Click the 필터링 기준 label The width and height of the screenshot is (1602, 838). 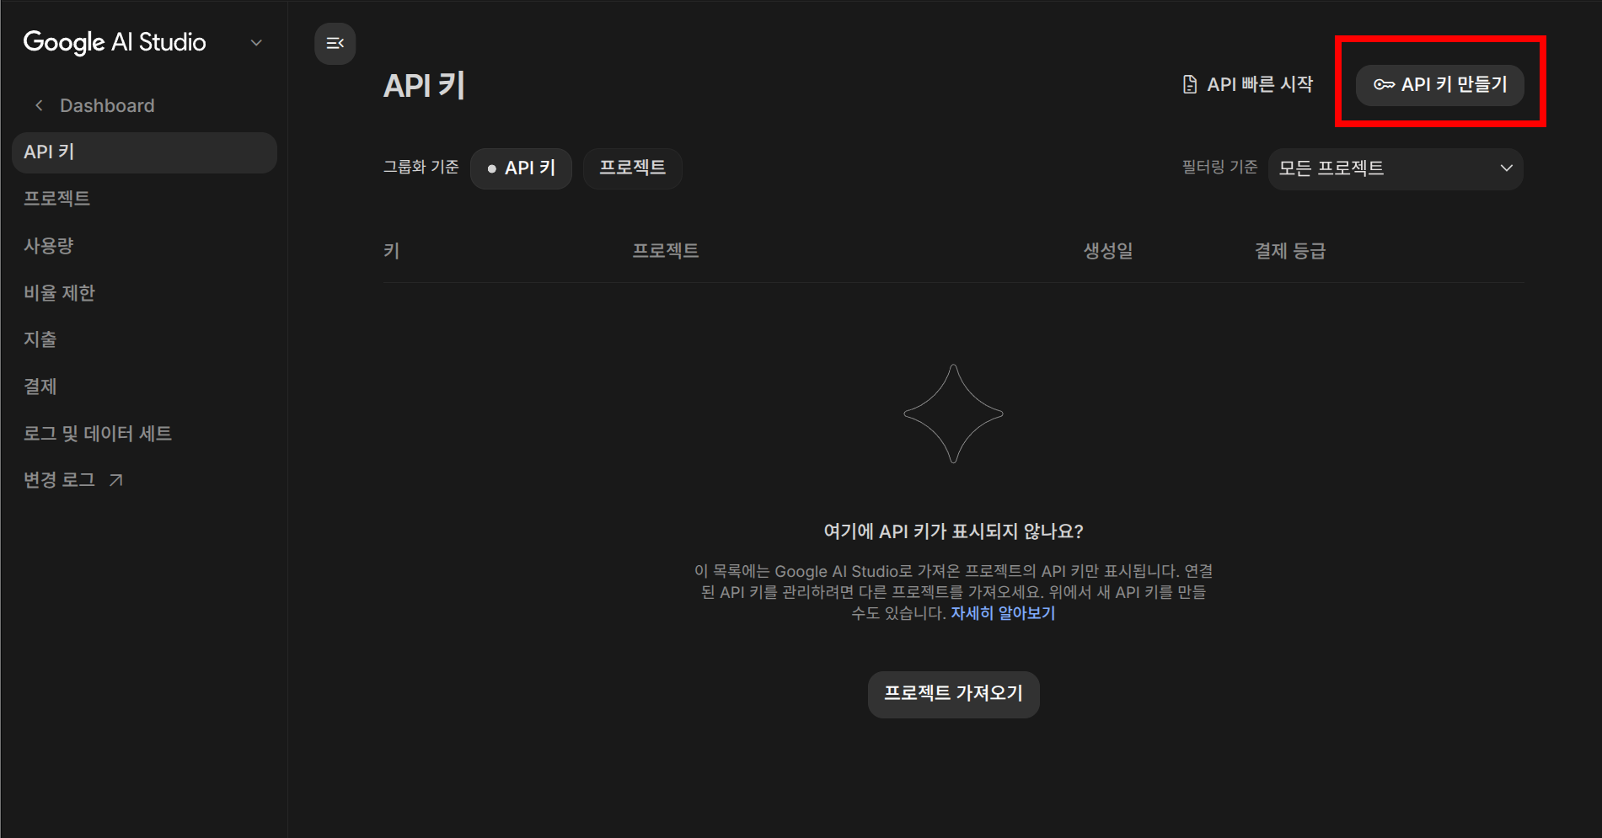(1219, 168)
